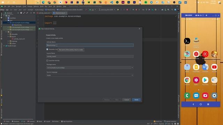The height and width of the screenshot is (125, 223).
Task: Close the New Android Activity dialog
Action: click(x=139, y=29)
